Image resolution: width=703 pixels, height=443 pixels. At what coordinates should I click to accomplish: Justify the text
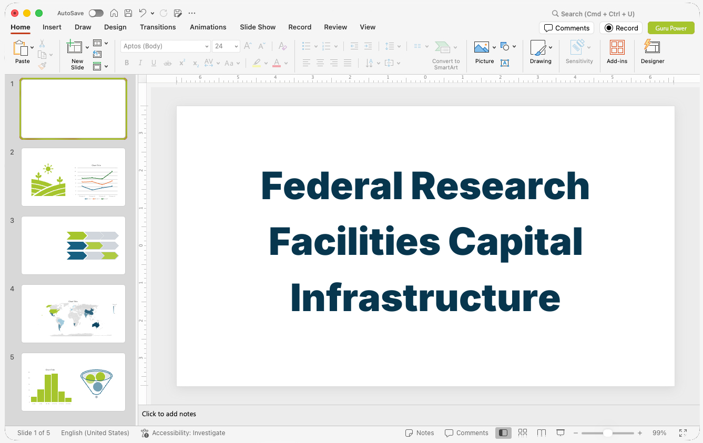click(348, 63)
